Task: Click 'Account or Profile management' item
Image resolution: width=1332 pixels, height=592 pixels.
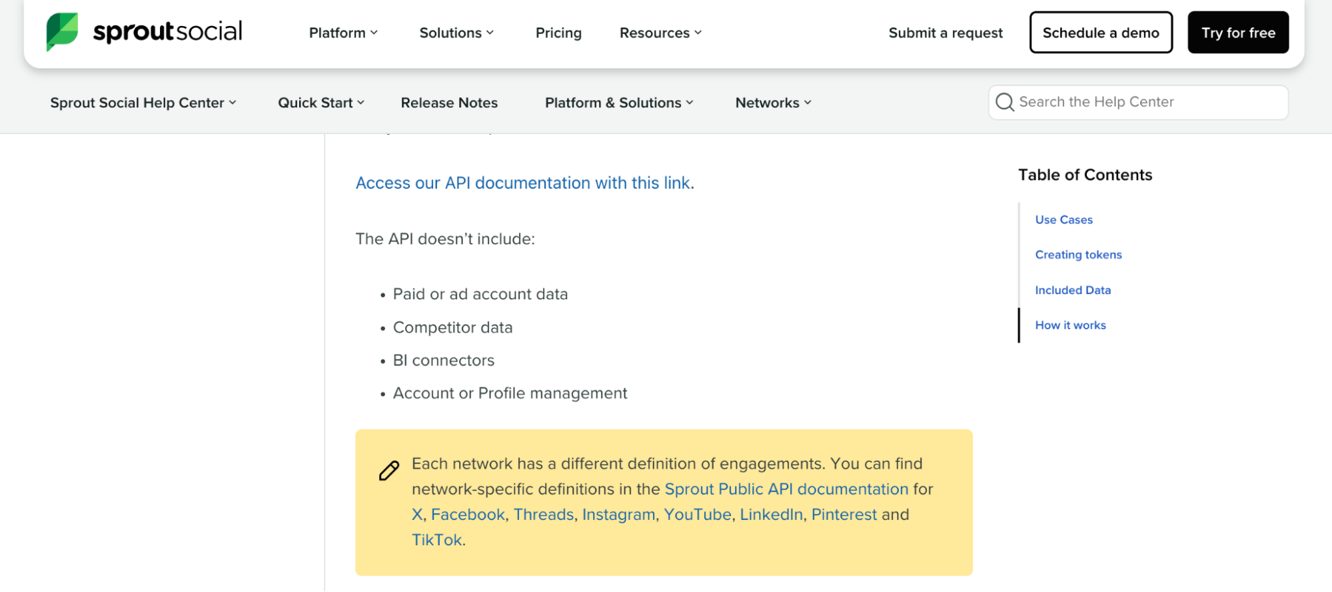Action: 510,393
